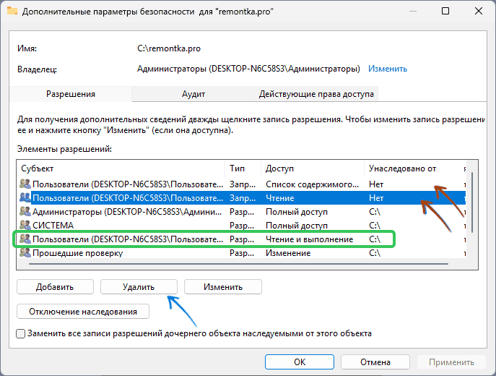The image size is (496, 376).
Task: Open the Действующие права доступа tab
Action: [x=316, y=94]
